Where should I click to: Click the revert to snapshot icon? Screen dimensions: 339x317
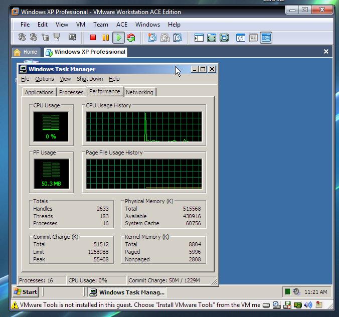pyautogui.click(x=165, y=38)
